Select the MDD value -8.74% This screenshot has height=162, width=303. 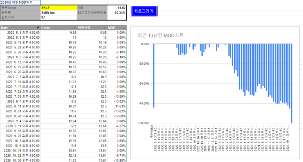click(x=117, y=155)
